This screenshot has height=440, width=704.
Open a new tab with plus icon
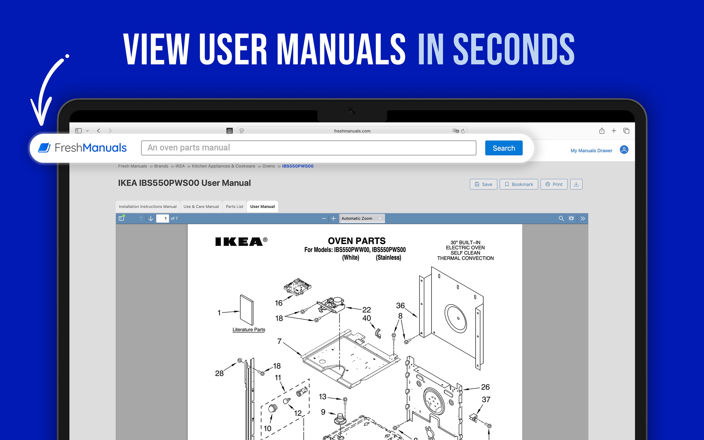pos(614,131)
